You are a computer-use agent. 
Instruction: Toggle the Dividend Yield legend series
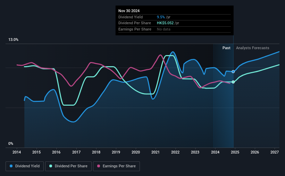[25, 166]
